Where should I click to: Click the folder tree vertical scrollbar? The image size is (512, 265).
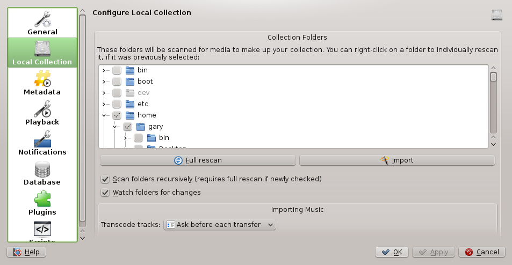pyautogui.click(x=493, y=106)
